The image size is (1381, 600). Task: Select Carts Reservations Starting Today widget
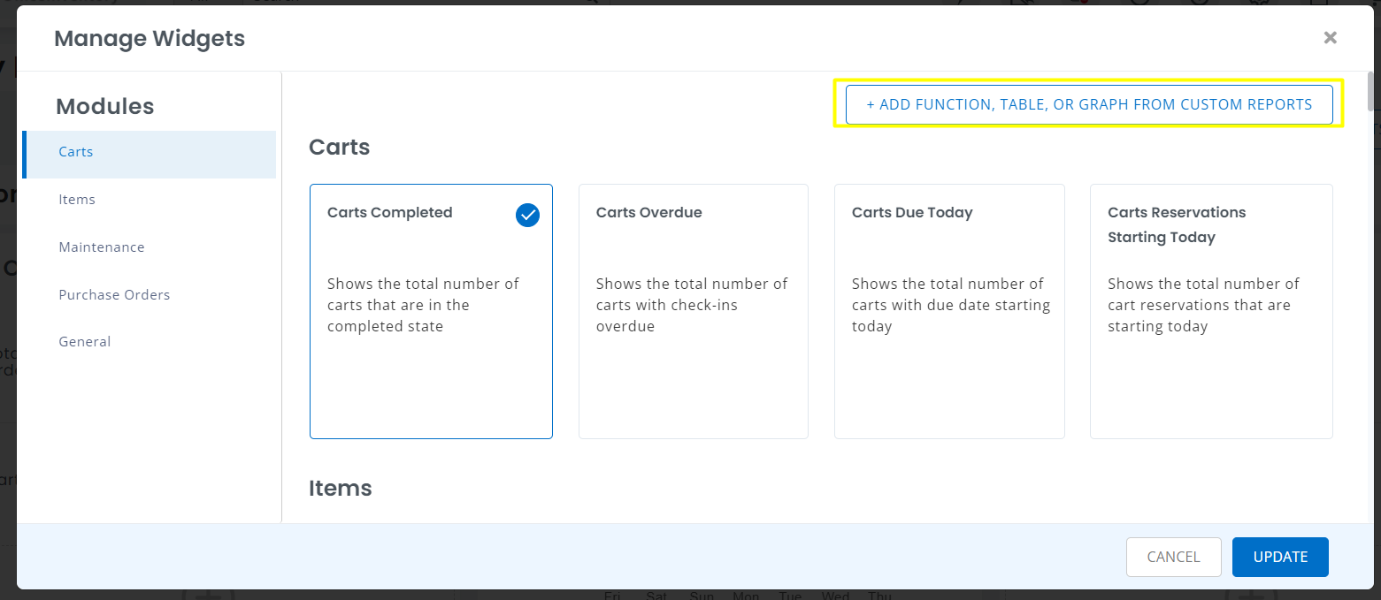coord(1211,311)
